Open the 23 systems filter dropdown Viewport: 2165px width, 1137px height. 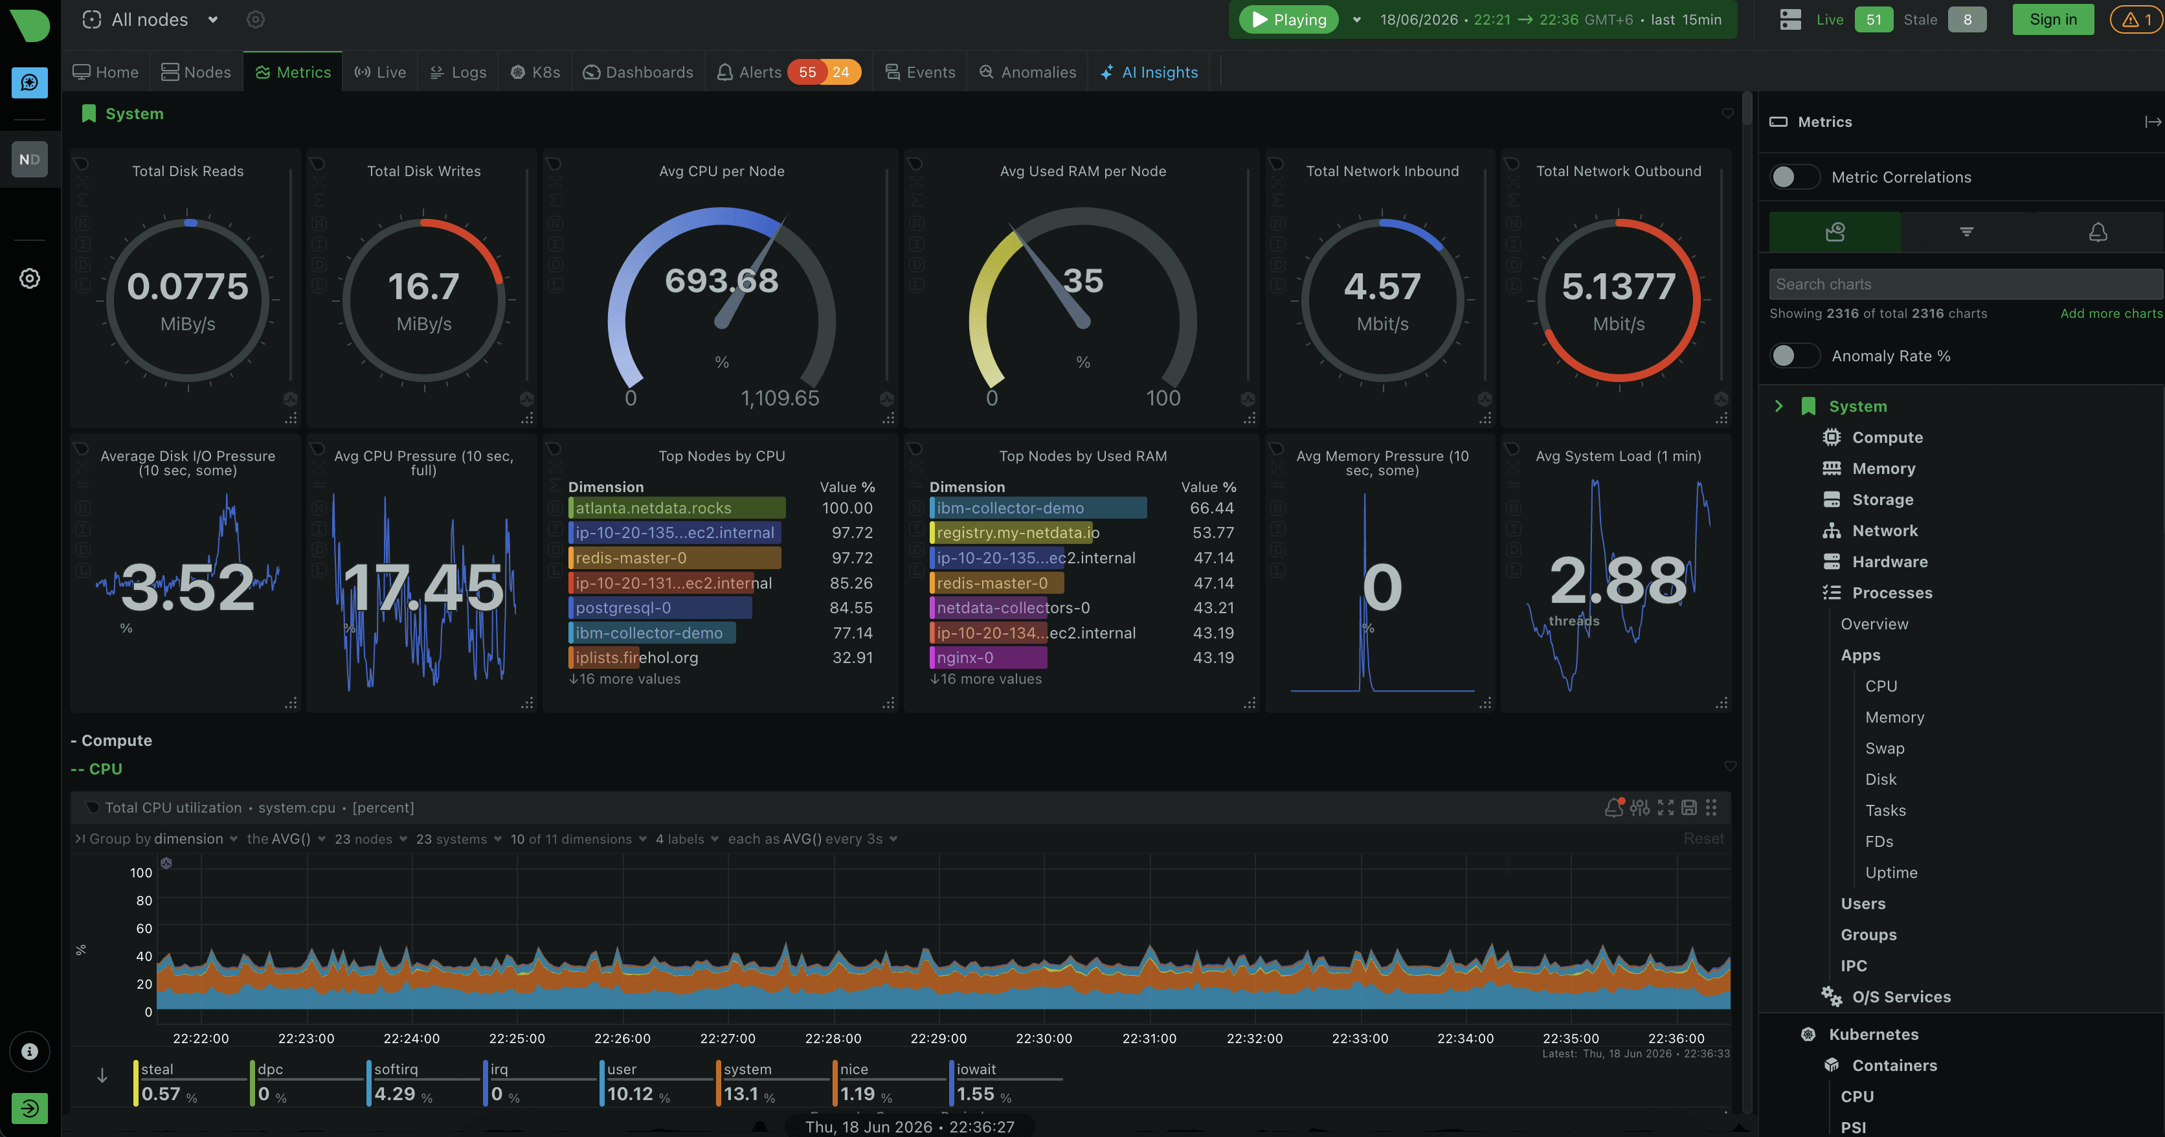(459, 839)
